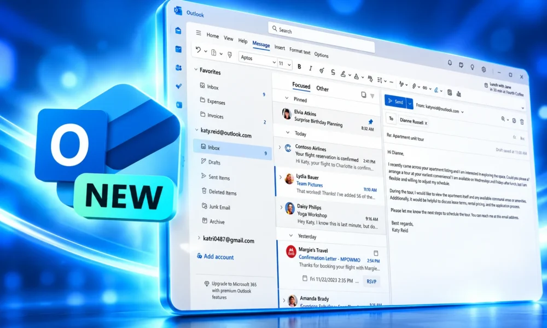Expand the katri0487@gmail.com account
Viewport: 547px width, 328px height.
(199, 238)
